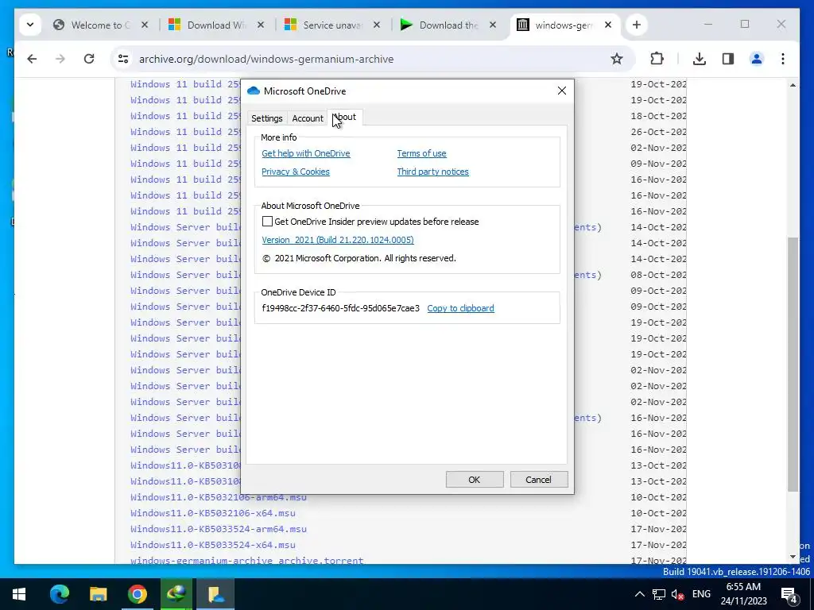The height and width of the screenshot is (610, 814).
Task: Open the Account tab in OneDrive dialog
Action: pos(308,118)
